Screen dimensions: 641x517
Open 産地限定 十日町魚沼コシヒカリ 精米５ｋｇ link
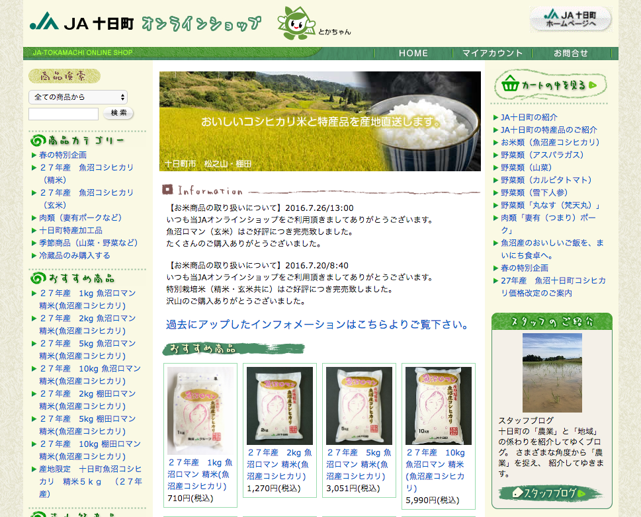coord(91,481)
